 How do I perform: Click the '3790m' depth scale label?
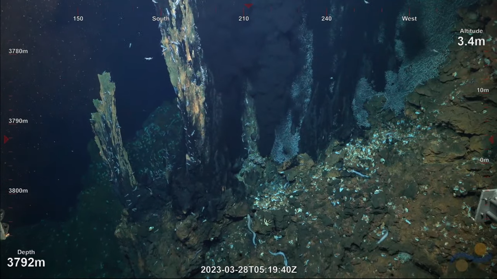point(18,121)
